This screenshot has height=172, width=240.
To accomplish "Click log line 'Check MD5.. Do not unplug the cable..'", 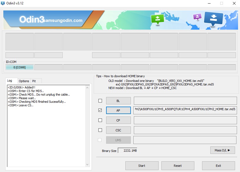I will 39,95.
